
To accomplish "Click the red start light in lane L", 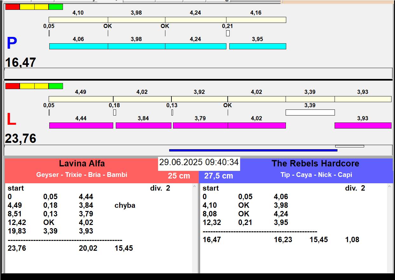I will (13, 86).
